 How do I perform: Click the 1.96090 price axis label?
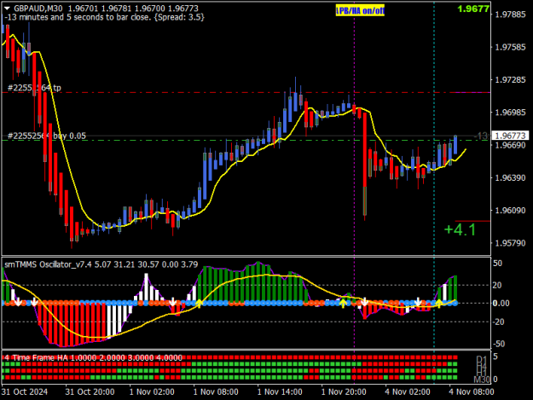click(x=510, y=211)
